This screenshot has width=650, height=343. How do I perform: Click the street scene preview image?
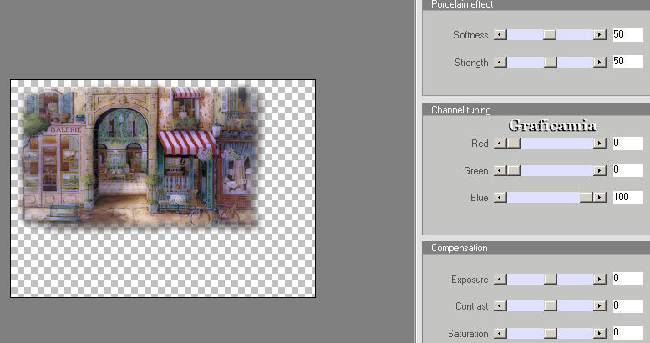point(141,157)
